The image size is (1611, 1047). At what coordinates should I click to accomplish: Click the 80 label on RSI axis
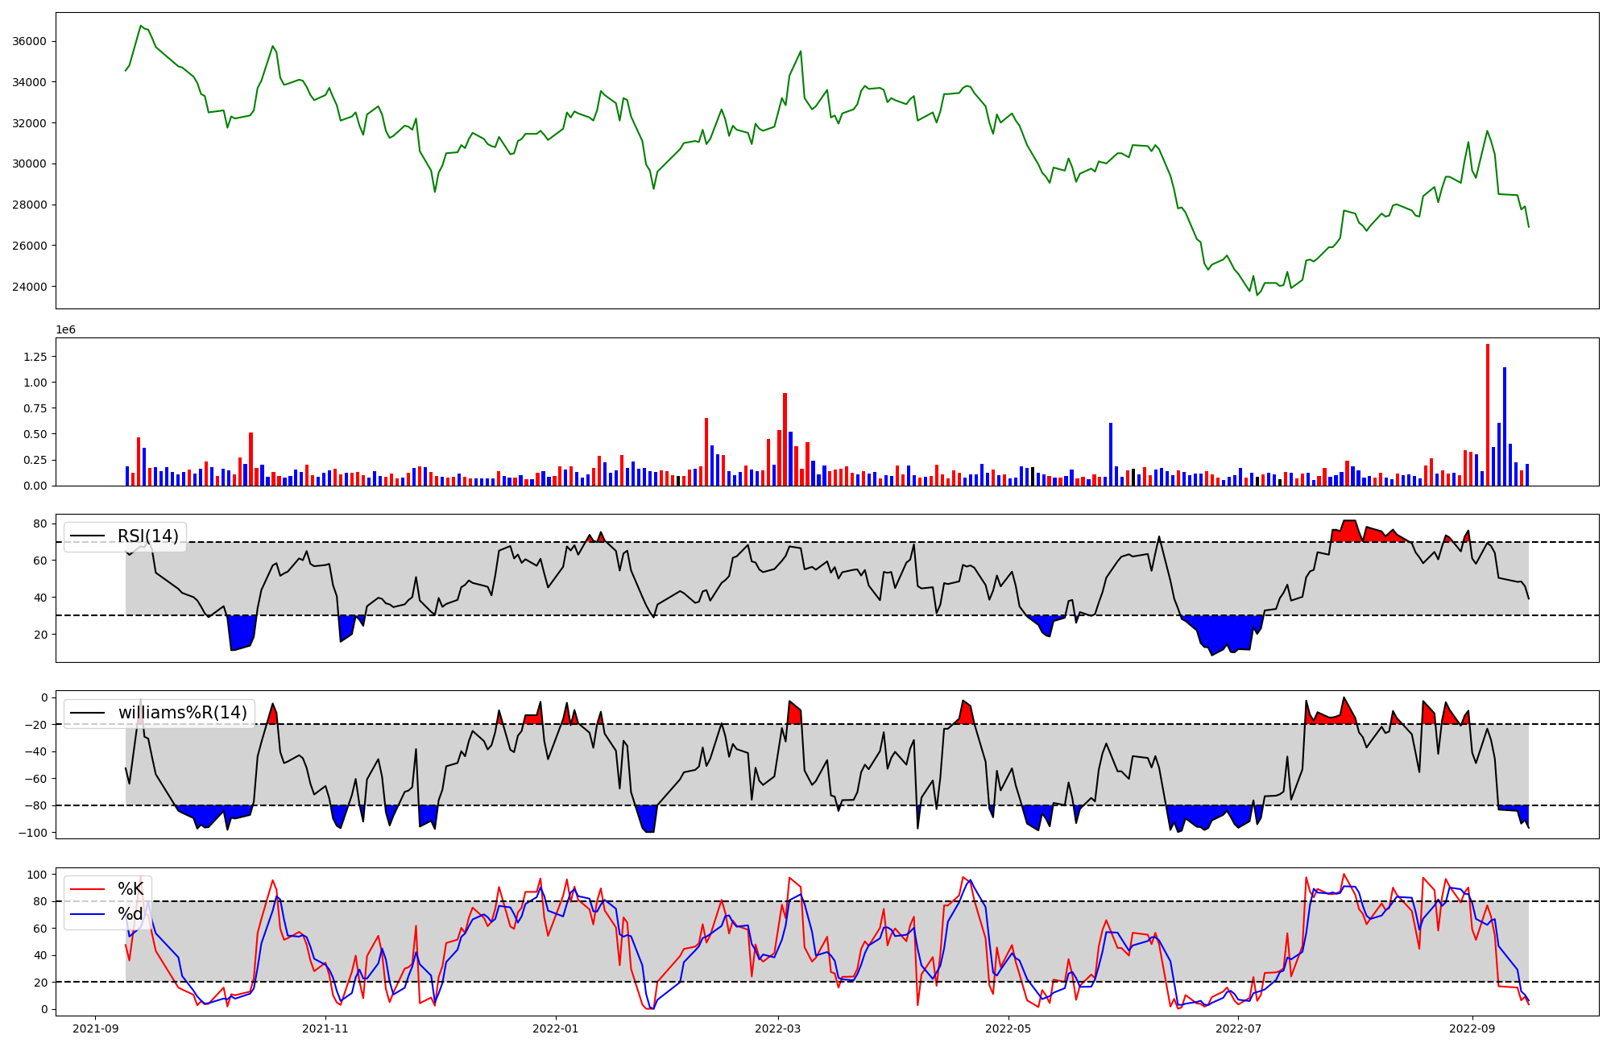(39, 523)
